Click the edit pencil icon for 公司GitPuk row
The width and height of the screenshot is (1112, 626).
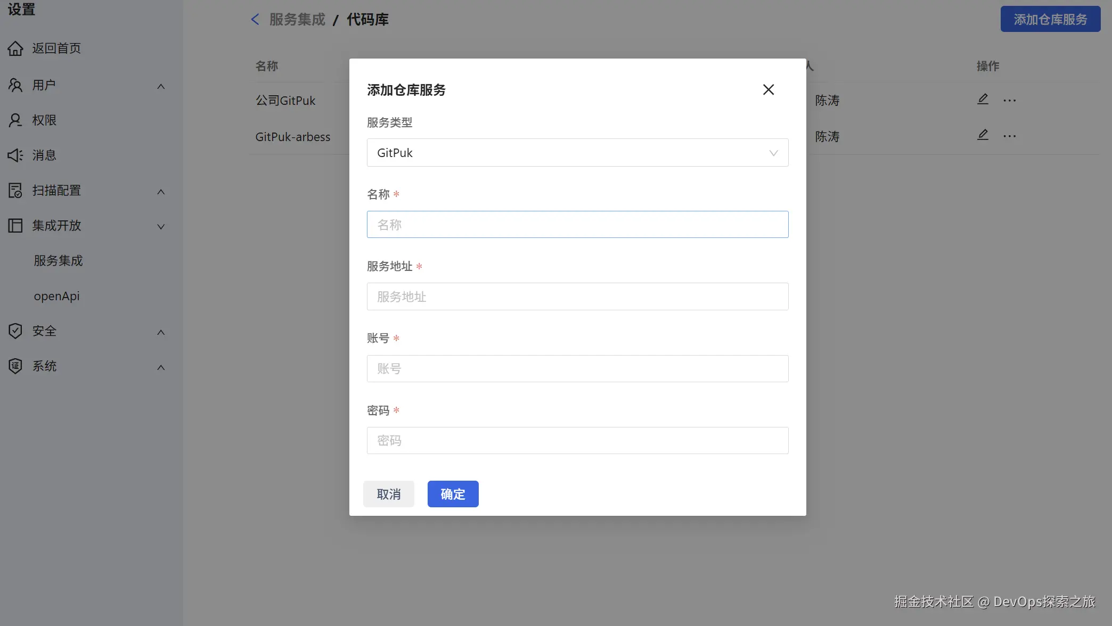[x=983, y=100]
